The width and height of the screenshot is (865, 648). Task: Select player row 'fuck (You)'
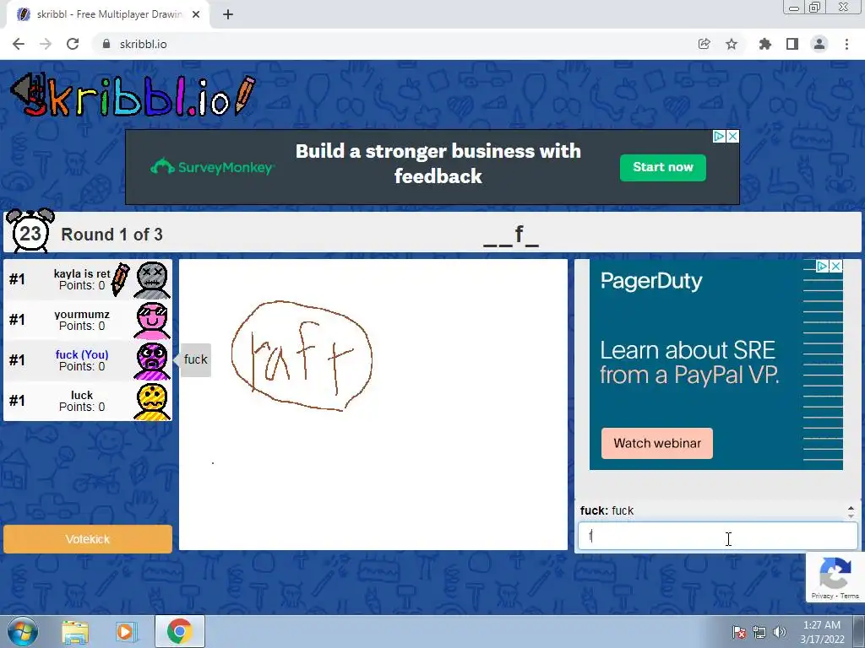(88, 360)
